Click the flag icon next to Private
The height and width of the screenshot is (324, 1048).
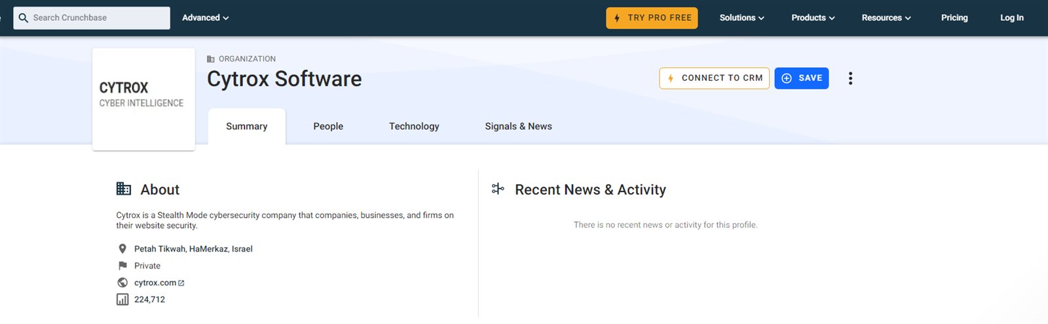pos(122,266)
